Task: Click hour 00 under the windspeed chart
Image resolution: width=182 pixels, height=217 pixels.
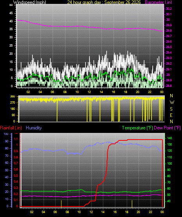Action: click(162, 92)
